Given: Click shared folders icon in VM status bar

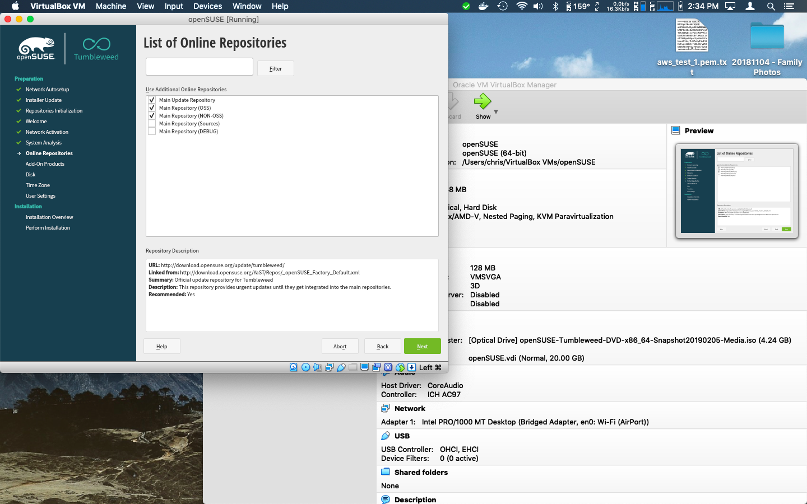Looking at the screenshot, I should [353, 367].
